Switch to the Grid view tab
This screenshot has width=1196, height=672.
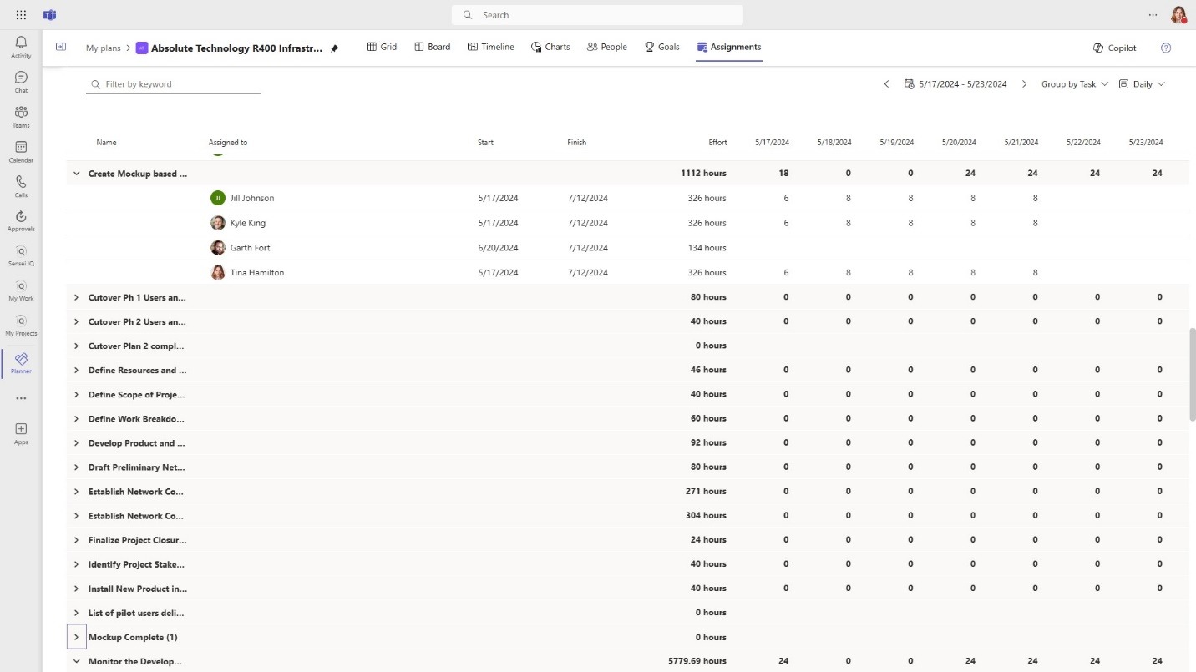382,47
